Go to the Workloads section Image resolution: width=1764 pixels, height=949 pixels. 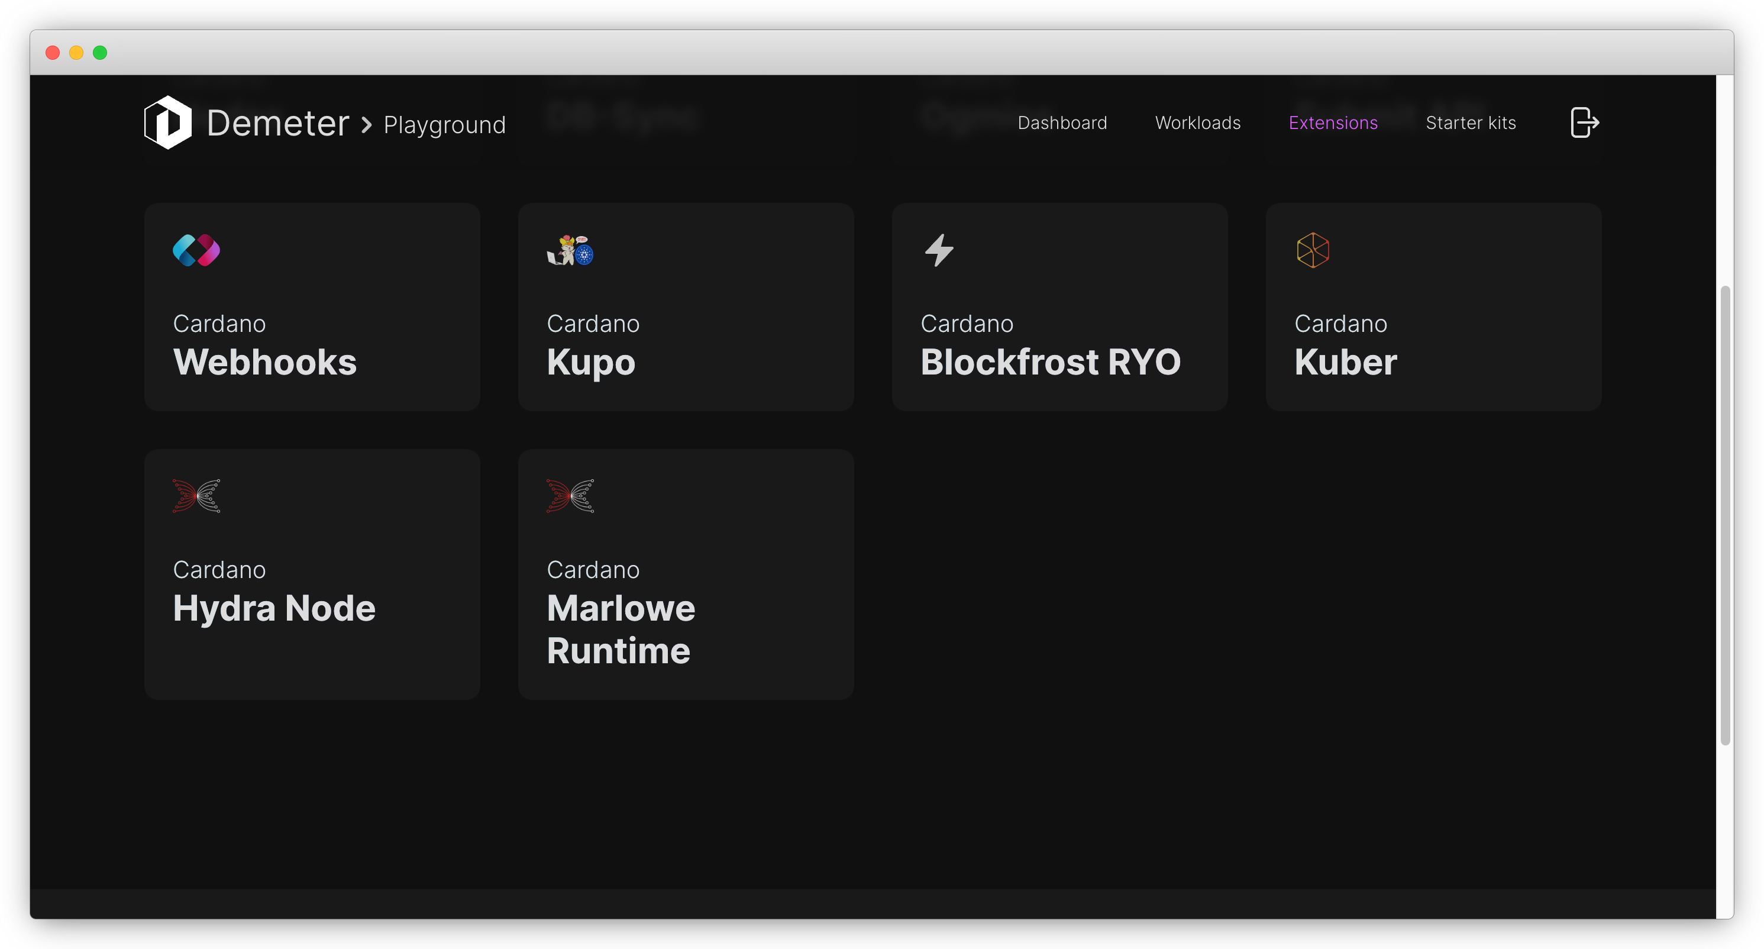[x=1198, y=122]
